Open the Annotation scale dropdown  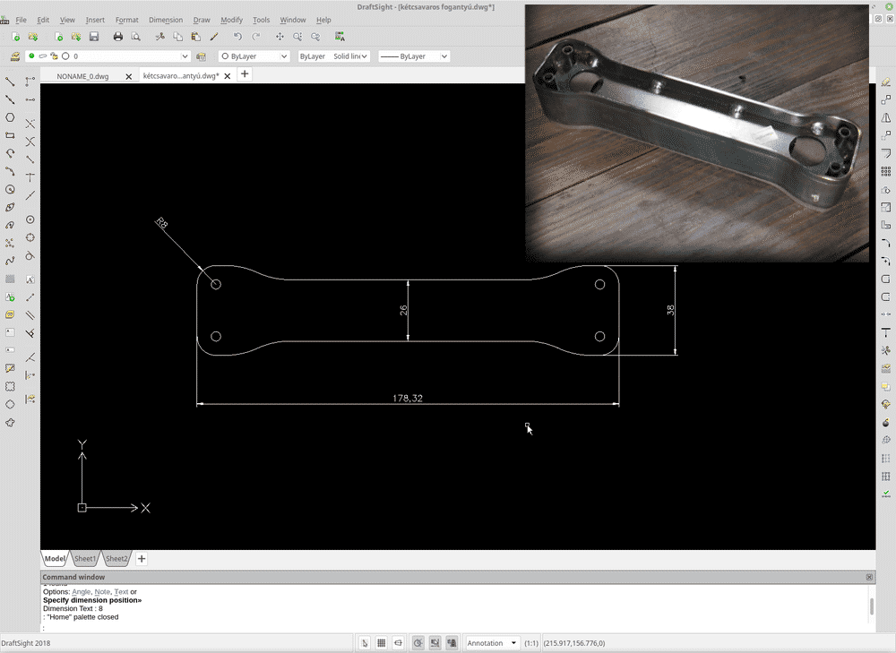[x=493, y=643]
